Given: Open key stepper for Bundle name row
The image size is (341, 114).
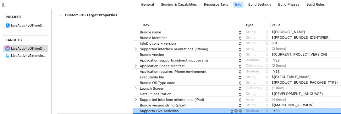Looking at the screenshot, I should tap(240, 32).
